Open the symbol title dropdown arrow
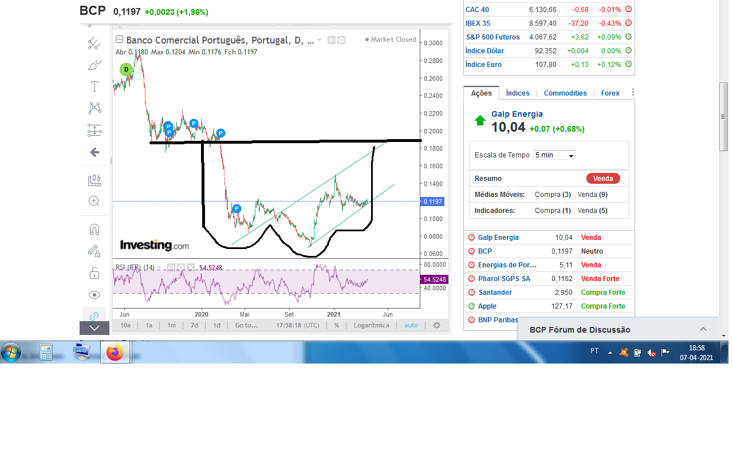 click(320, 40)
